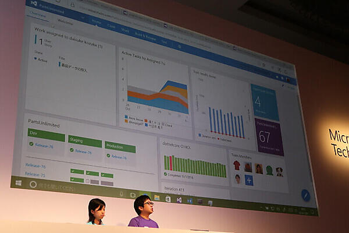The height and width of the screenshot is (233, 349).
Task: Open Release-75 in the release list
Action: (x=35, y=174)
